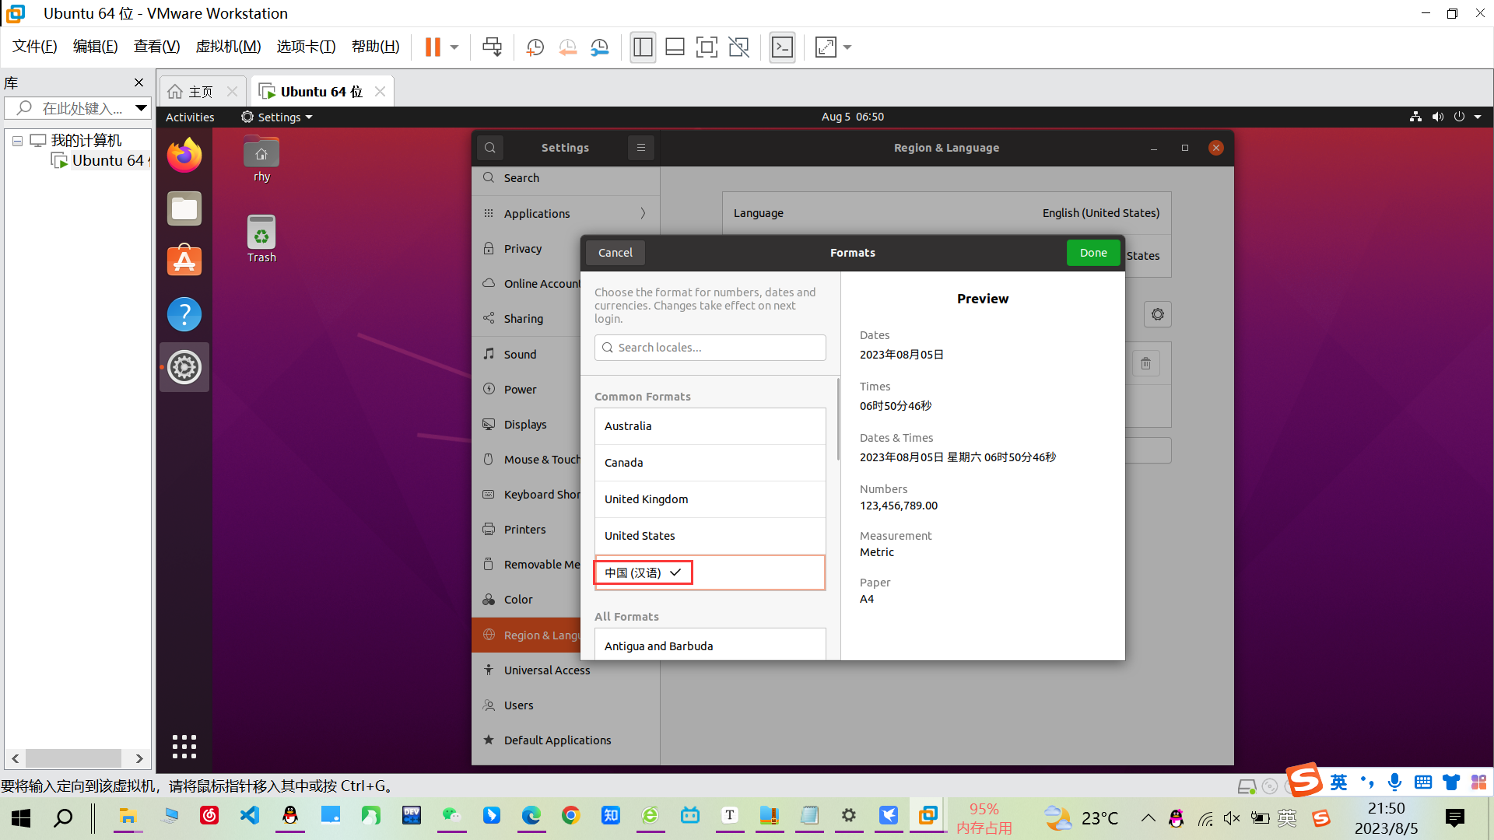The image size is (1494, 840).
Task: Open the Region & Language tab
Action: (529, 635)
